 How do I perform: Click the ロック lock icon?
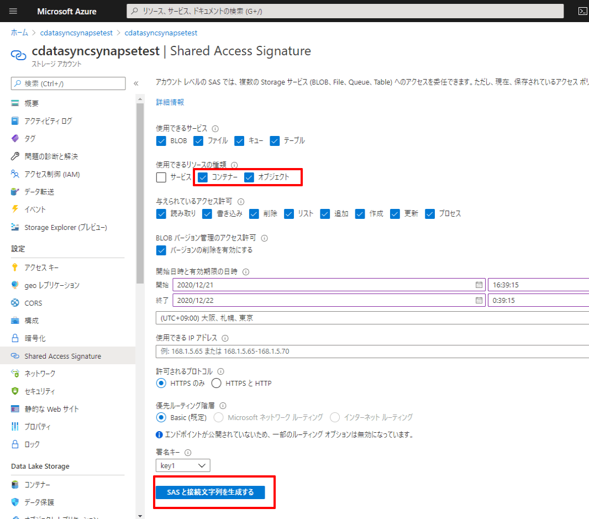pos(15,444)
